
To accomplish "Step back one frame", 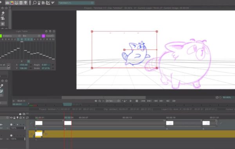I will click(168, 101).
